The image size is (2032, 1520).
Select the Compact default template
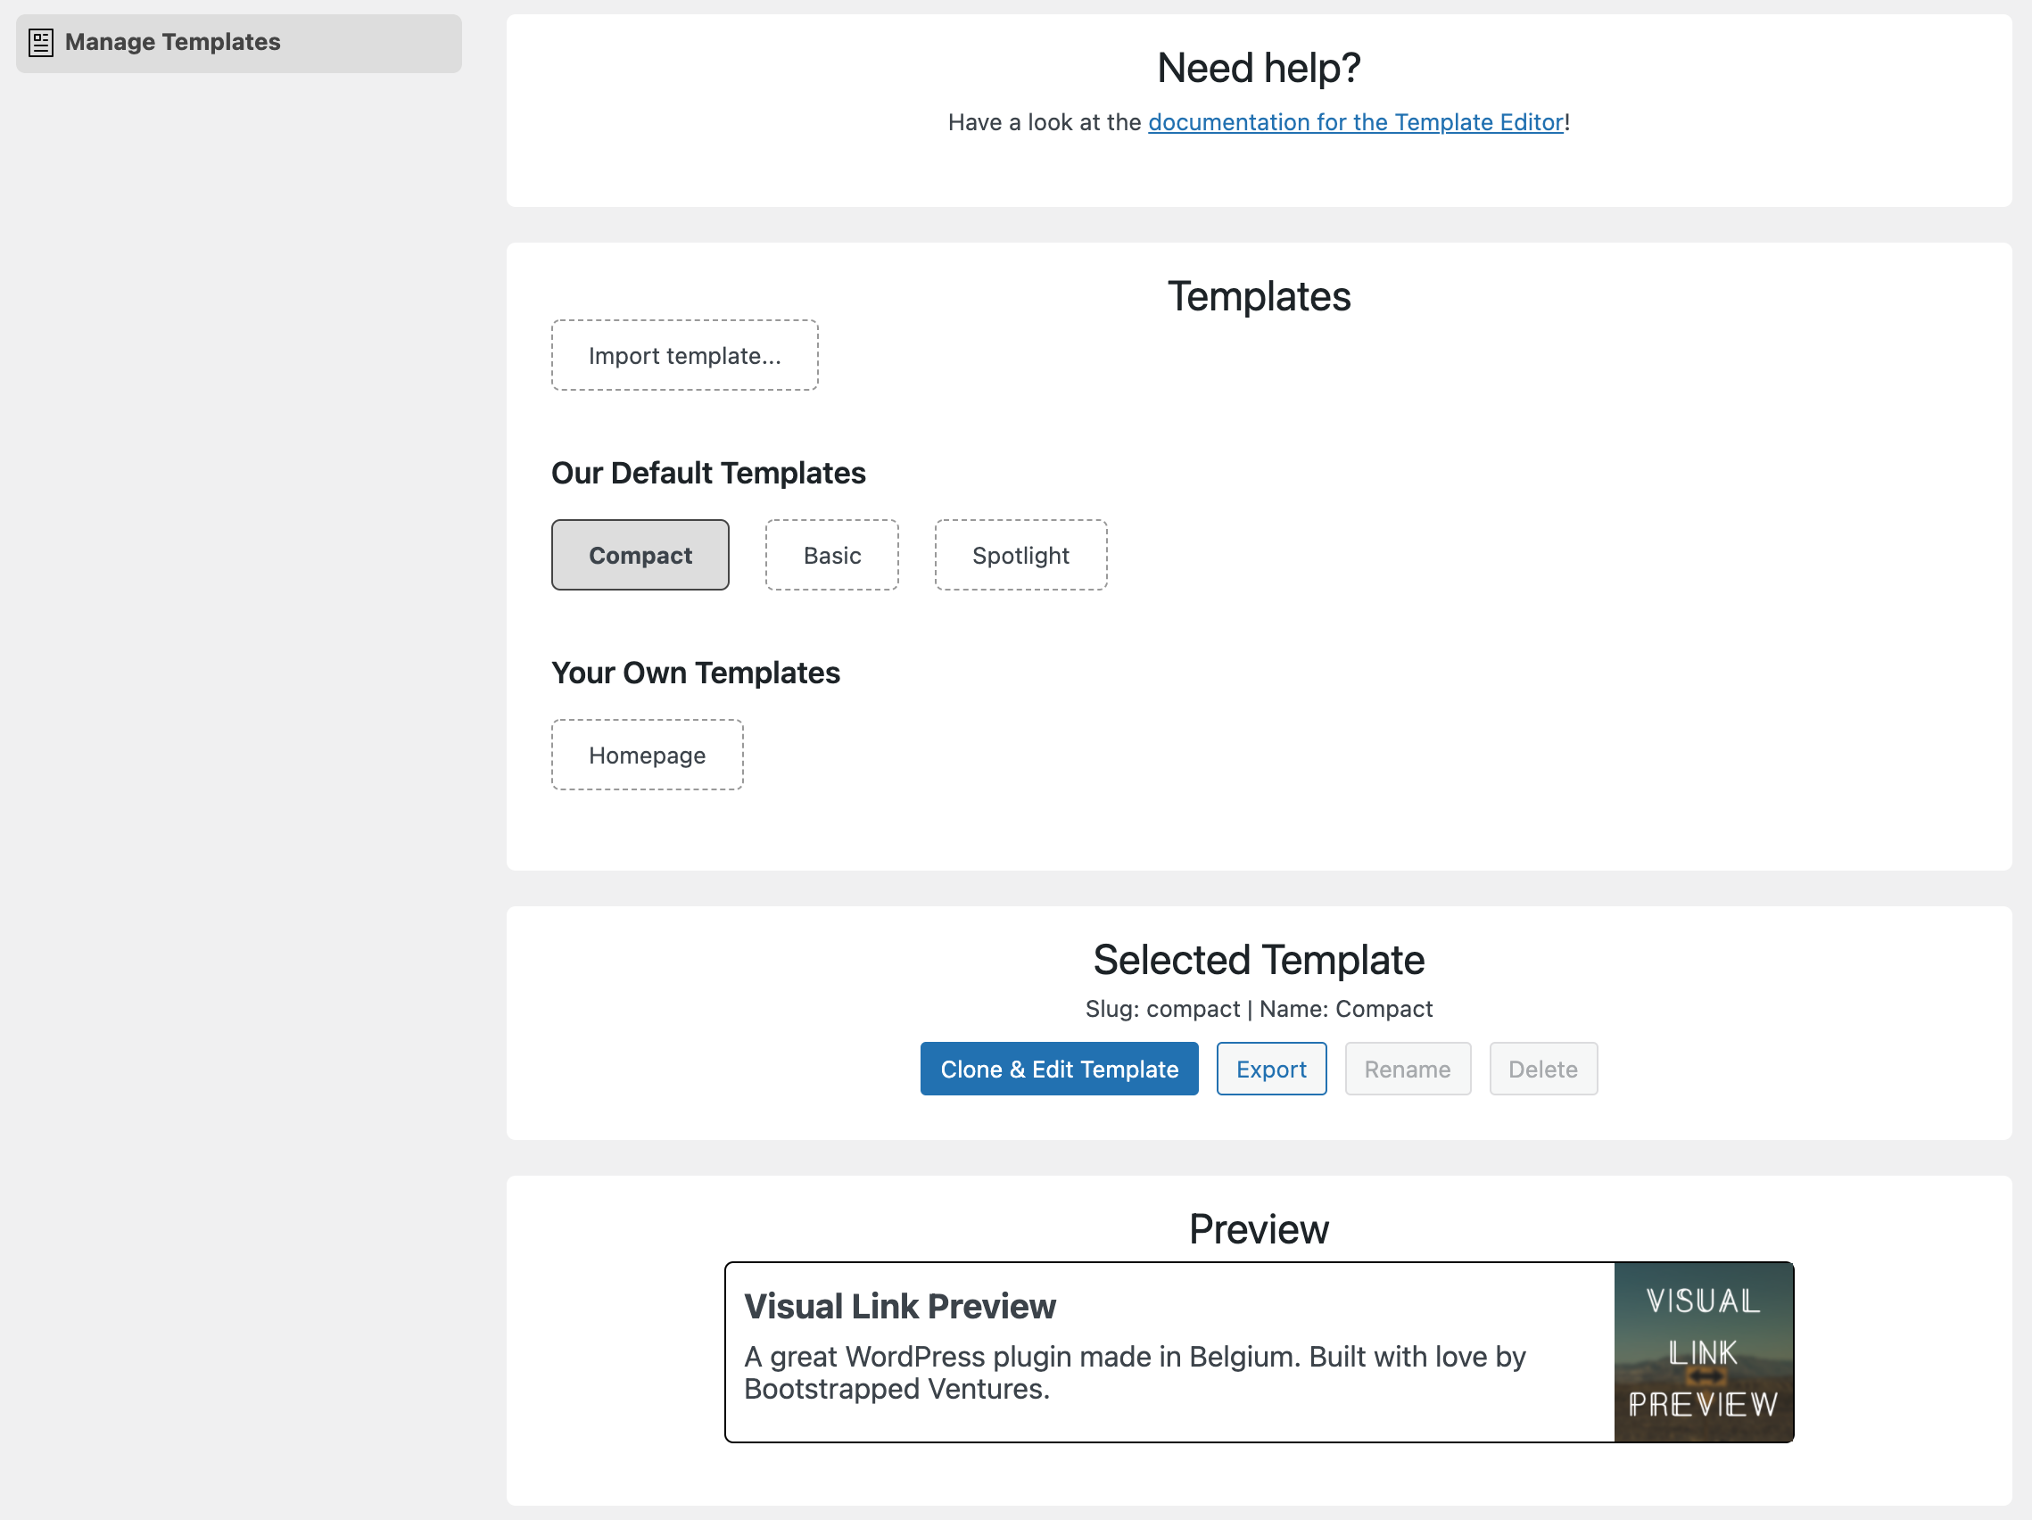tap(640, 555)
